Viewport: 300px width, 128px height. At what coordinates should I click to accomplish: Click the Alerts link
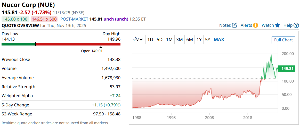coord(246,25)
